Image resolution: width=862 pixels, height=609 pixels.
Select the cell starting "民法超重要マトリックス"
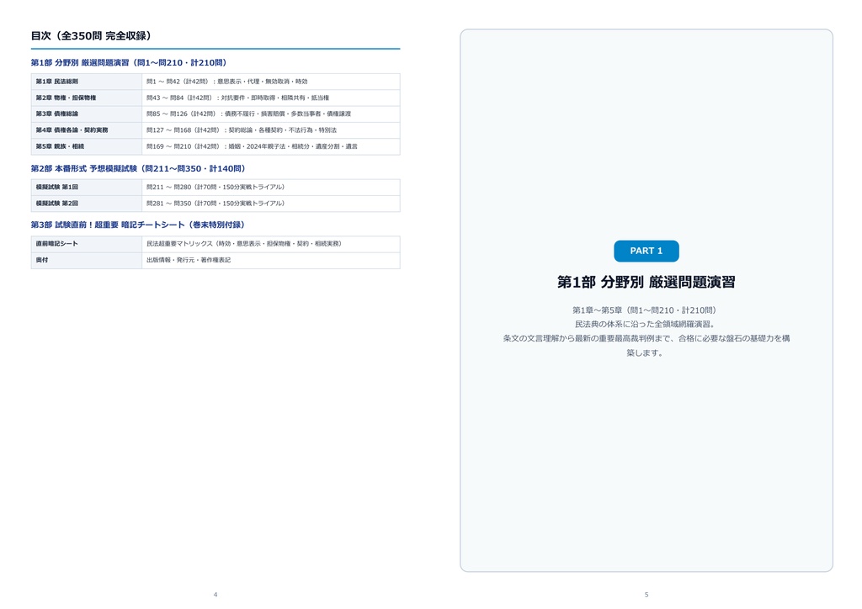pos(270,244)
